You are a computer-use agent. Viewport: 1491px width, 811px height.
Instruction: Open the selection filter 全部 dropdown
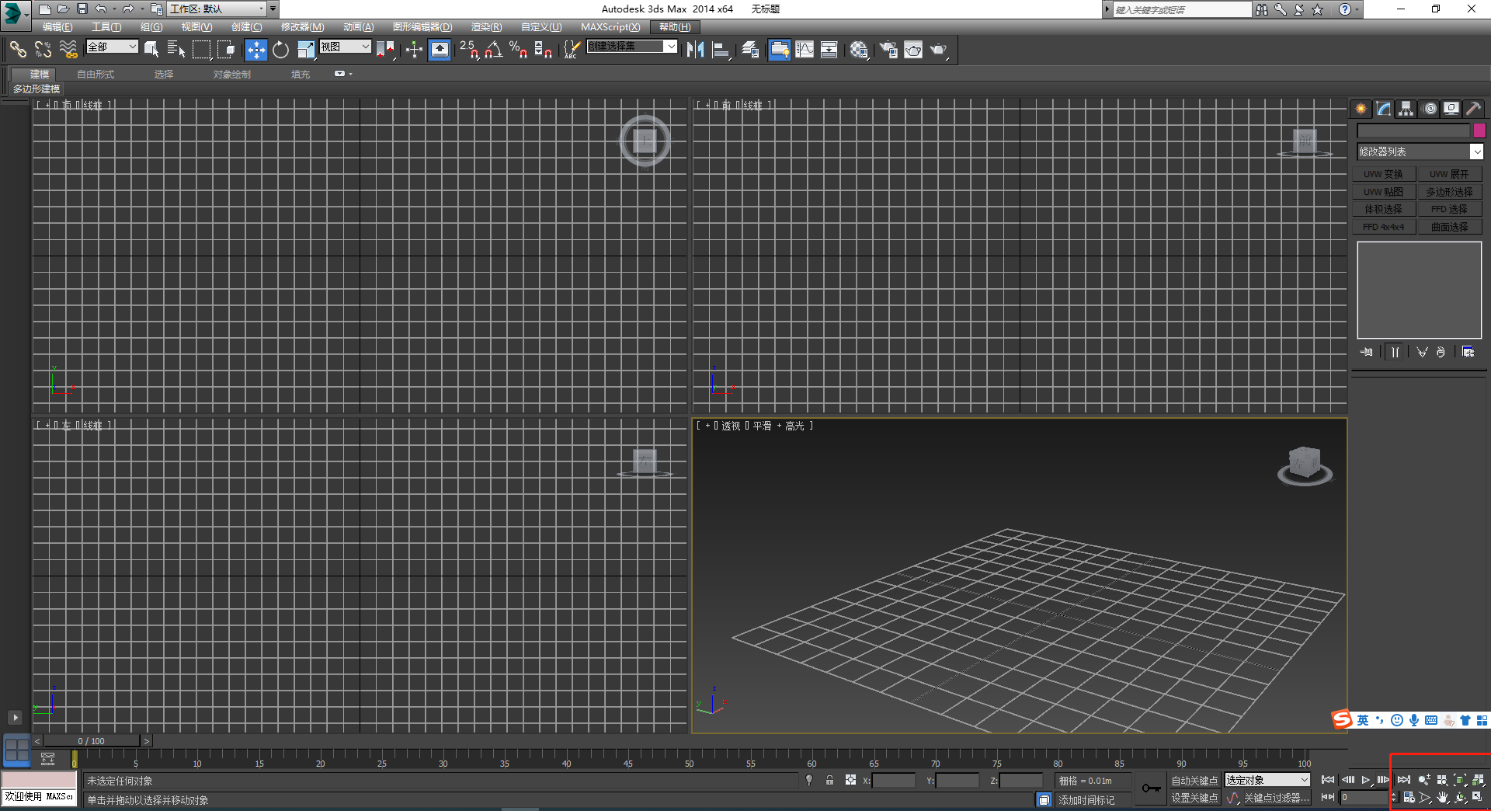coord(112,47)
